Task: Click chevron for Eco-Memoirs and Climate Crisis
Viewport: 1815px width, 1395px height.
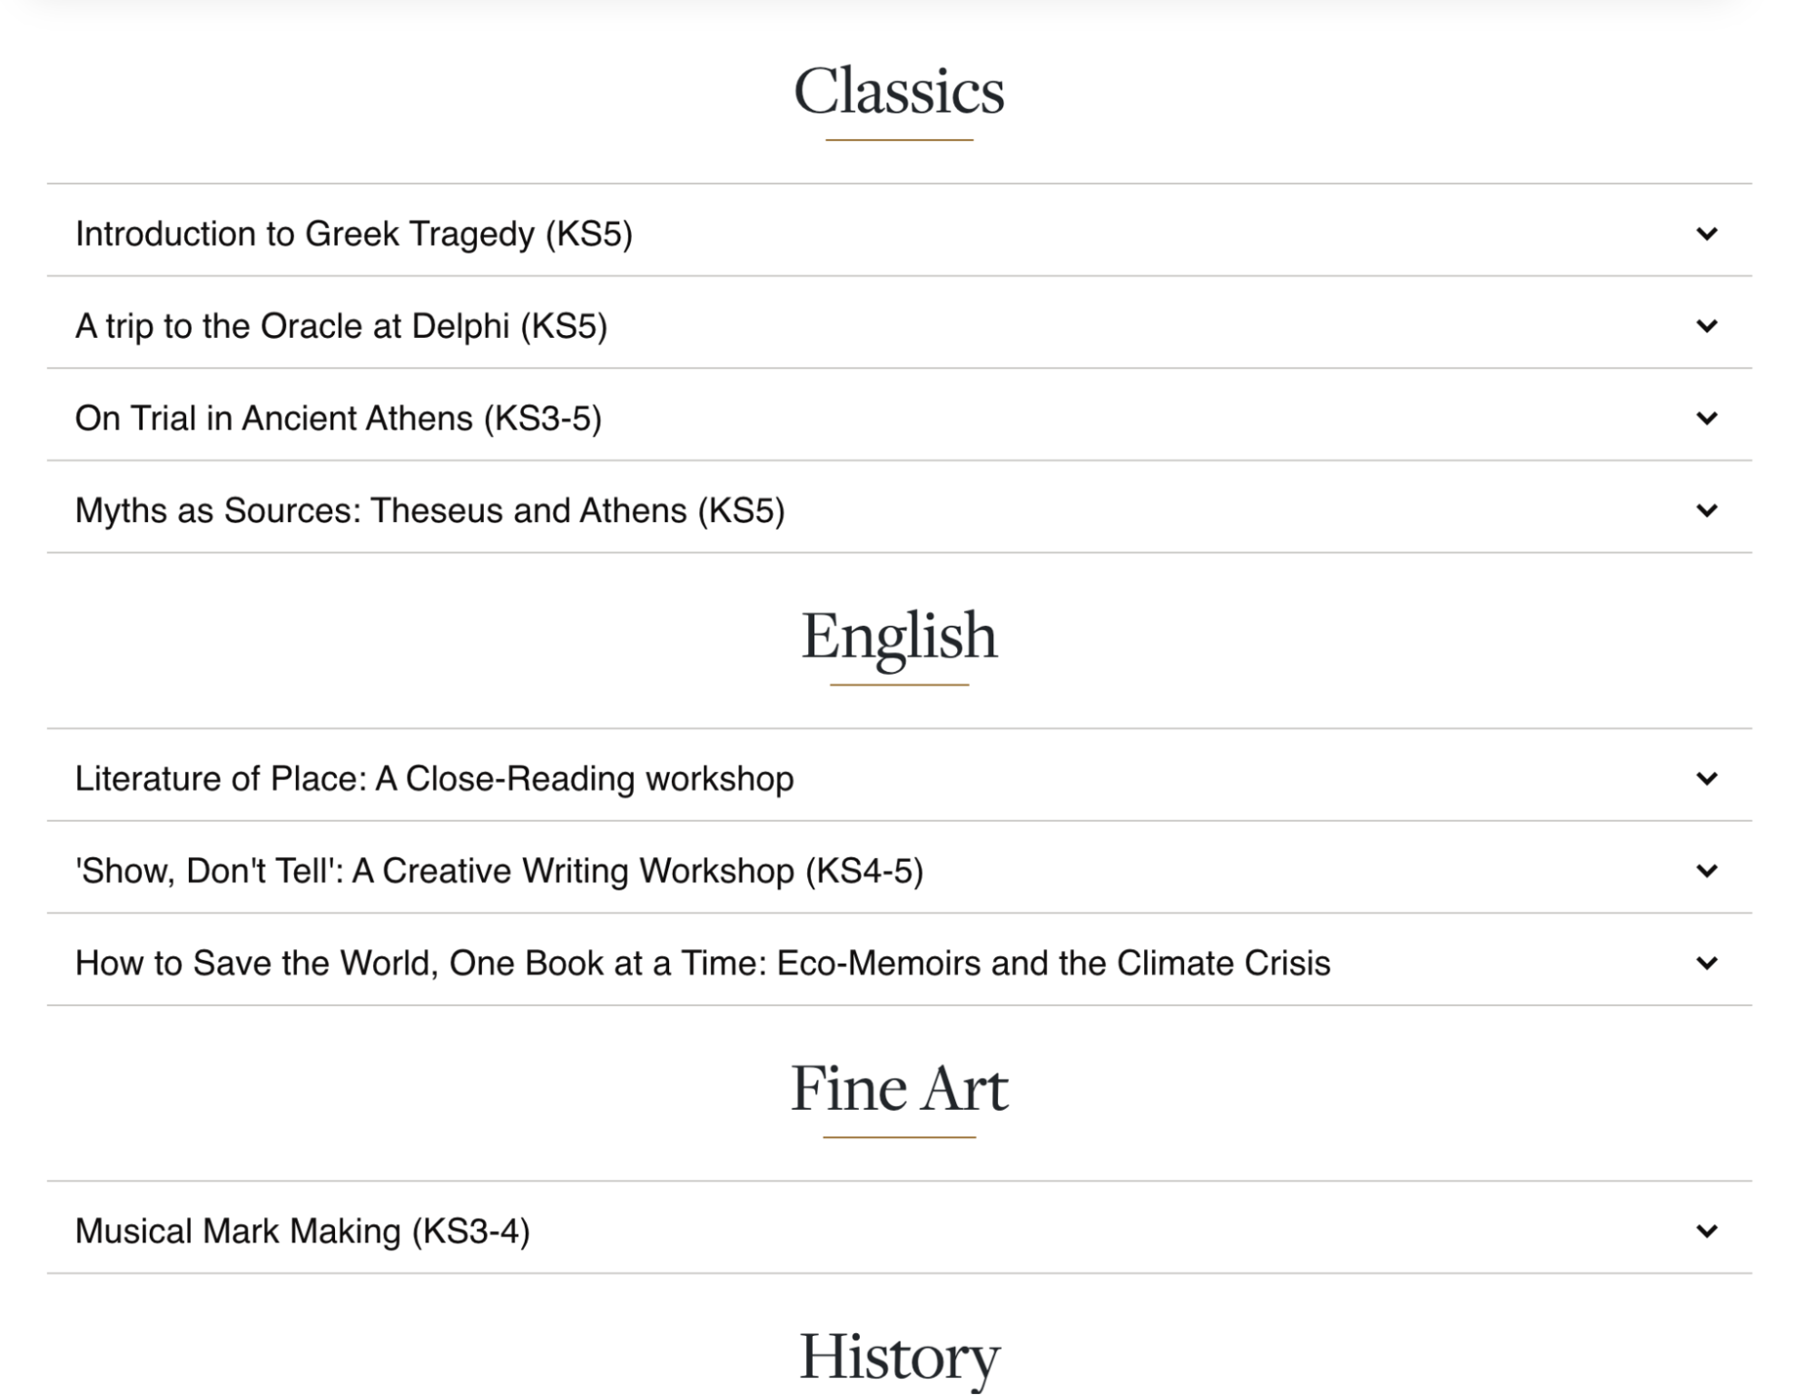Action: point(1706,964)
